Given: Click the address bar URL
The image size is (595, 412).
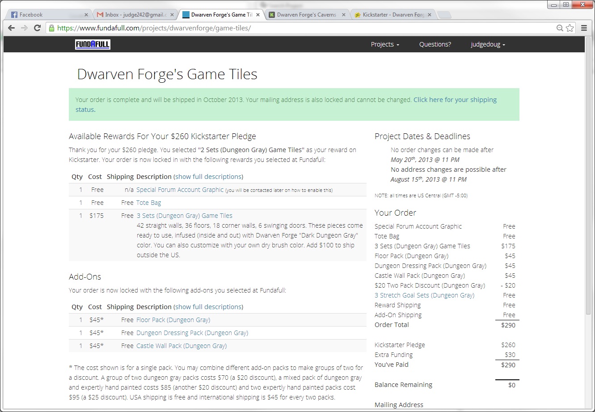Looking at the screenshot, I should [x=154, y=28].
